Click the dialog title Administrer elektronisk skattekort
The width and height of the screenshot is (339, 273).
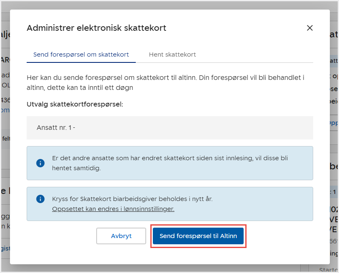[96, 28]
